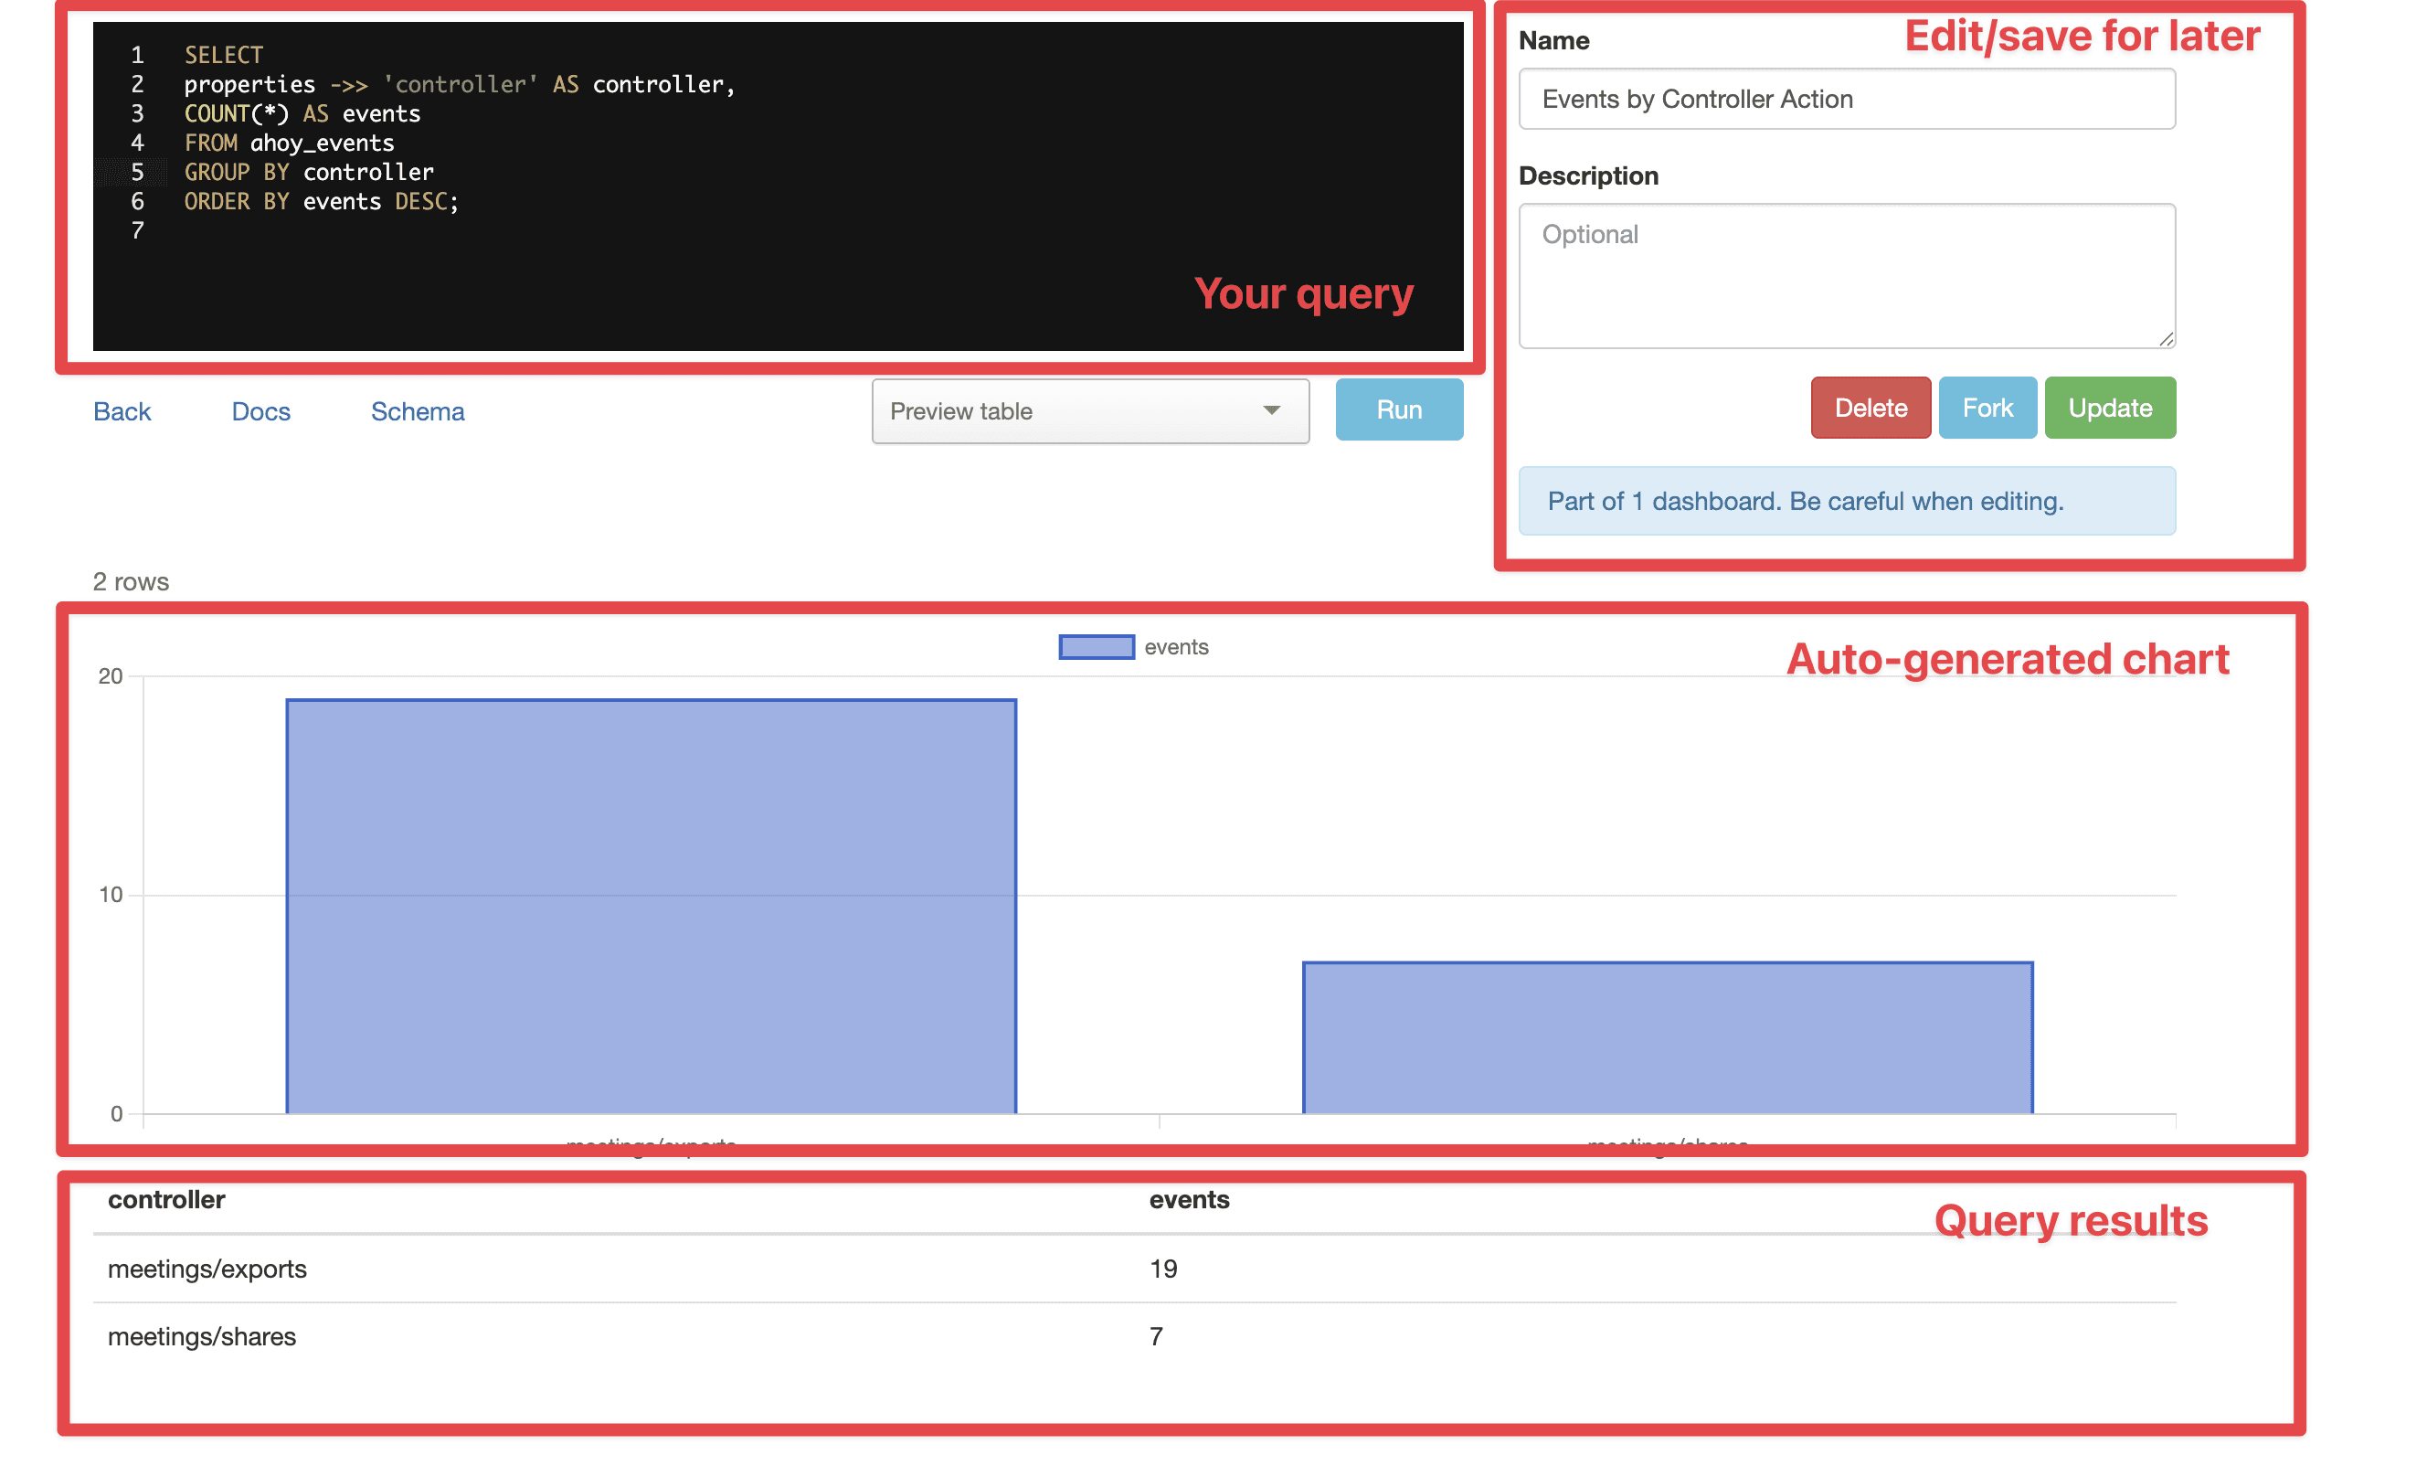Open the Schema link

(x=418, y=411)
